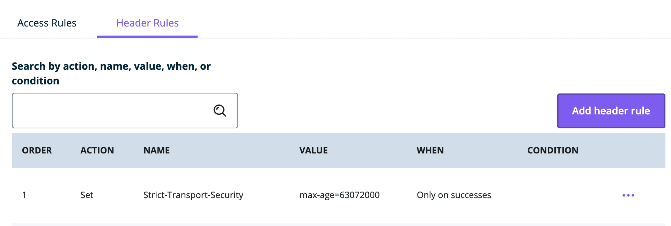
Task: Click the Add header rule button
Action: (x=610, y=111)
